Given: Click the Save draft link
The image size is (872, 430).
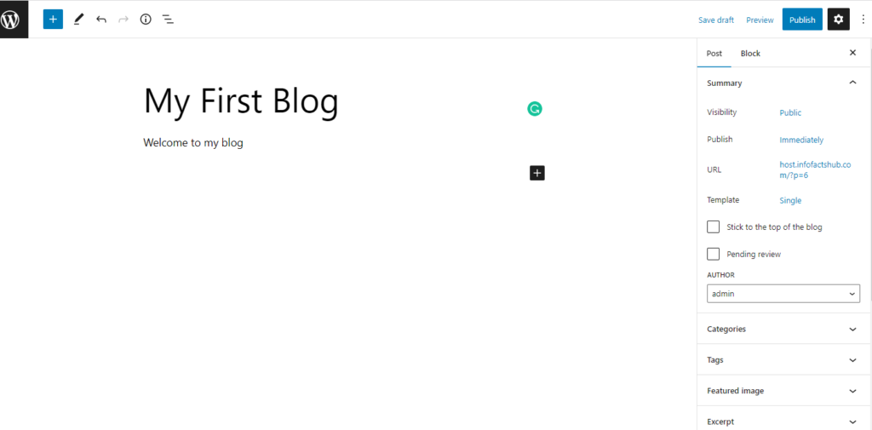Looking at the screenshot, I should [716, 20].
